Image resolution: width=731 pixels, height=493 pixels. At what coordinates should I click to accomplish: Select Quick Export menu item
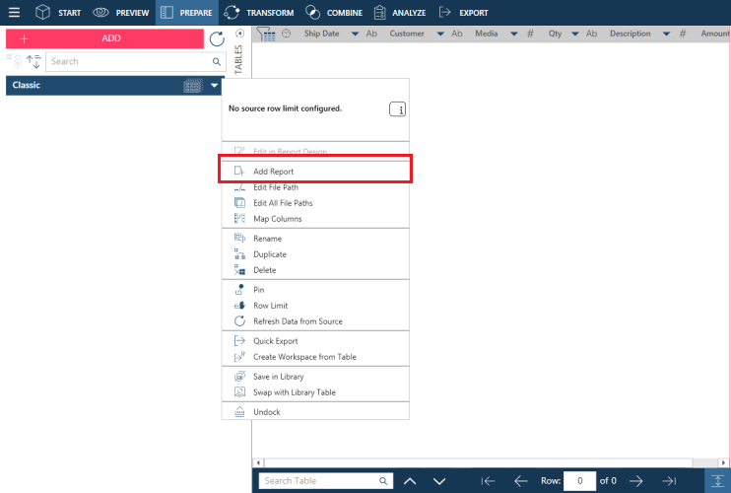(315, 341)
